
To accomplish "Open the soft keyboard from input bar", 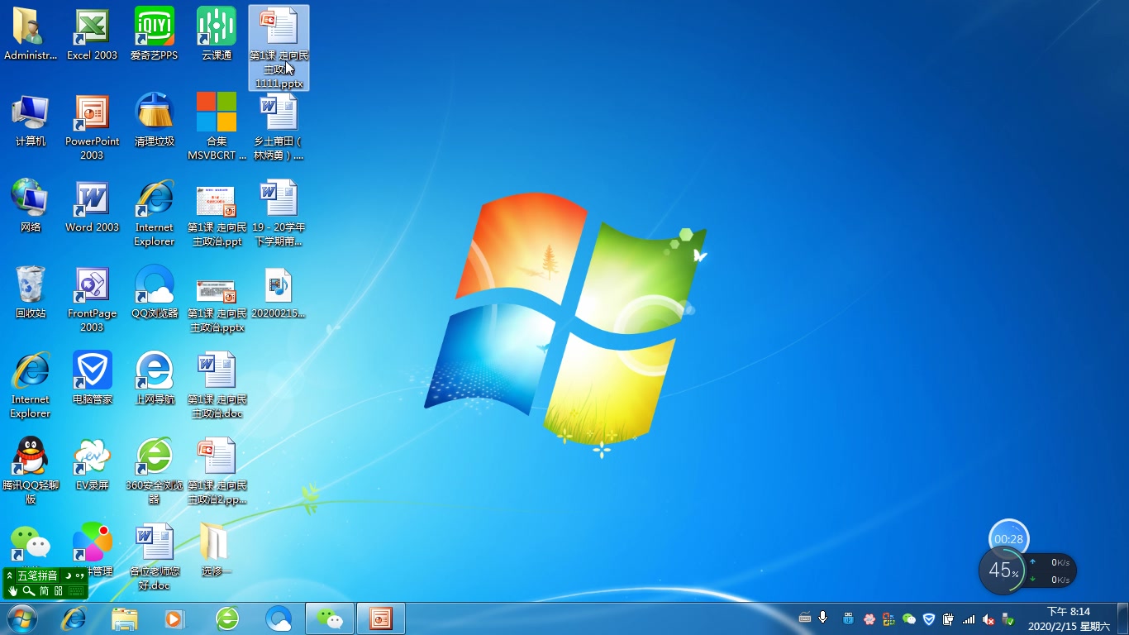I will coord(76,590).
